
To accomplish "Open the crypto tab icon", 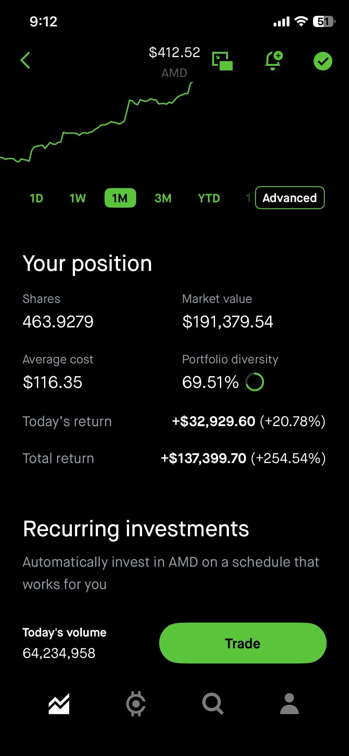I will [x=136, y=704].
